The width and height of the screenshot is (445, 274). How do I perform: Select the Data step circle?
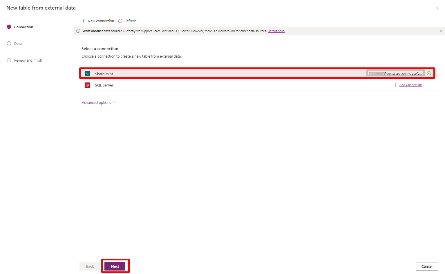coord(9,43)
